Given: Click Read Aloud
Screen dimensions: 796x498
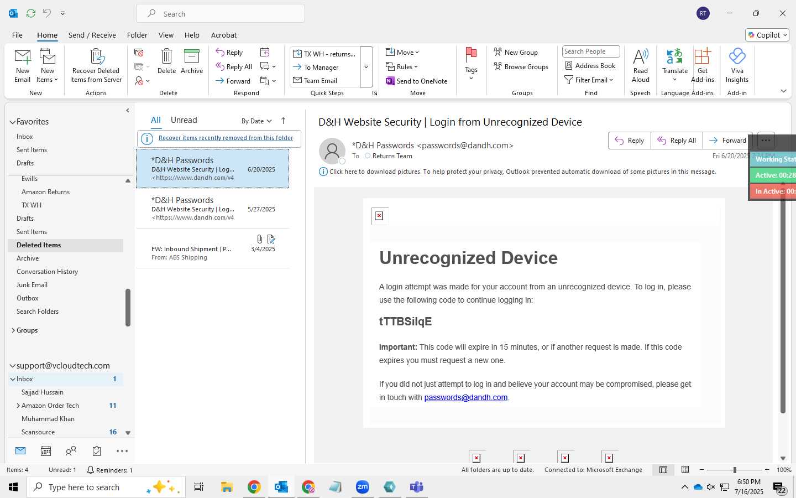Looking at the screenshot, I should [x=640, y=65].
